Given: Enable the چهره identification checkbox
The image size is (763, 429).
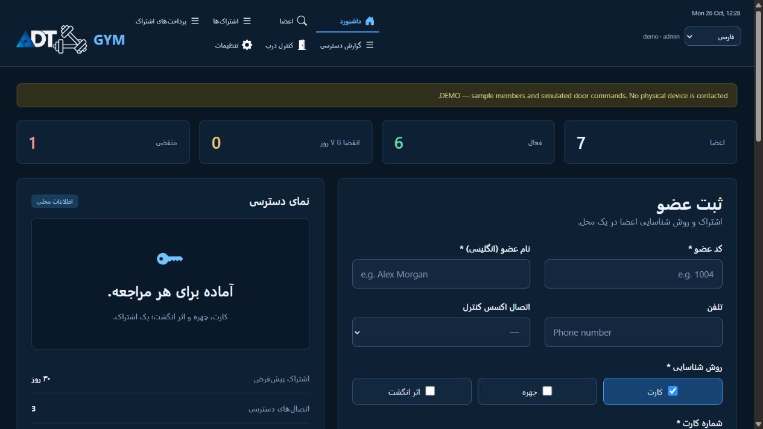Looking at the screenshot, I should [x=547, y=391].
